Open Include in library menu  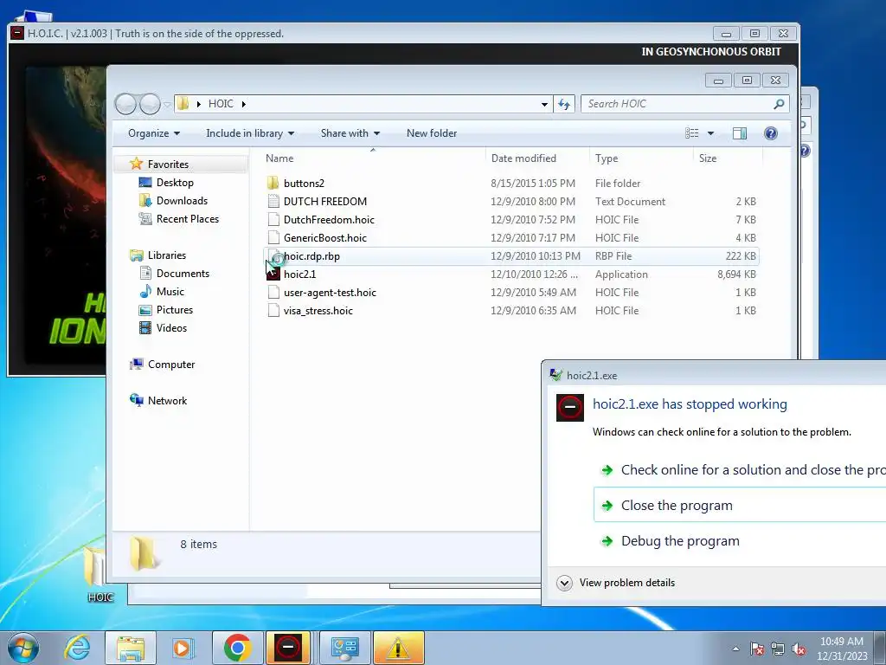pos(250,133)
